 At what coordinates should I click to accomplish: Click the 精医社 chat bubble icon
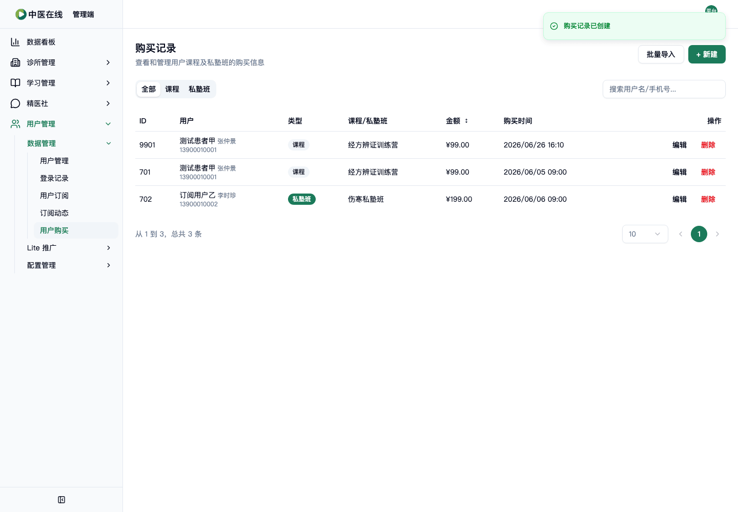(x=15, y=103)
